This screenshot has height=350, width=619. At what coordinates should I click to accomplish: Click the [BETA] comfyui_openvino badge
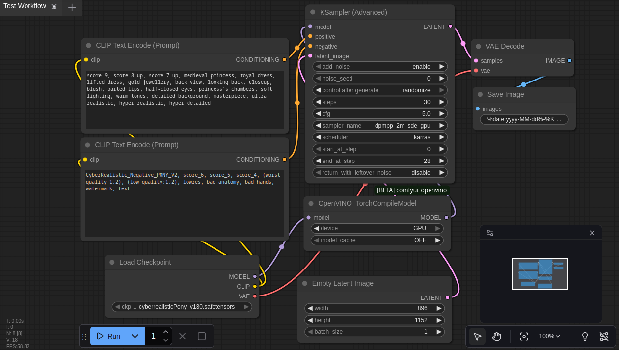[412, 190]
